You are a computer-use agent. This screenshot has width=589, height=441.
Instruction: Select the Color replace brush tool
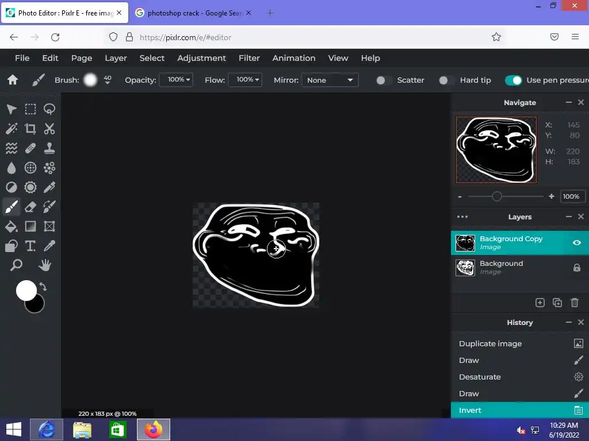click(49, 207)
